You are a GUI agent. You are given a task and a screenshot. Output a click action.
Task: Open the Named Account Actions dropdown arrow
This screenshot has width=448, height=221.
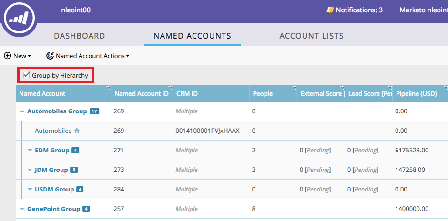(x=128, y=56)
